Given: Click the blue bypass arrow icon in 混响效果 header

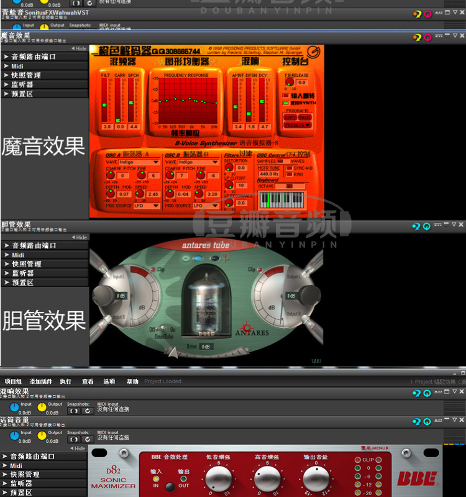Looking at the screenshot, I should 416,393.
